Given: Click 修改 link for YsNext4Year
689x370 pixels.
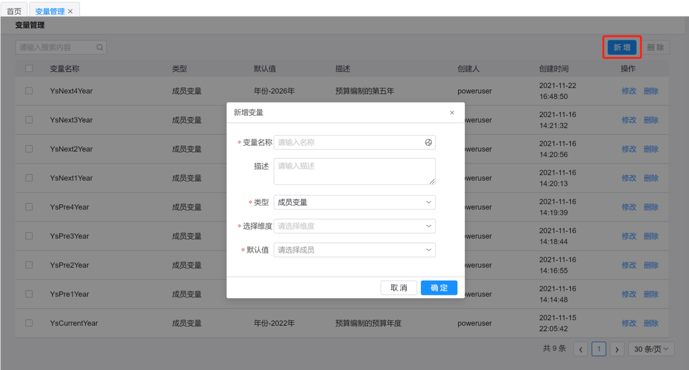Looking at the screenshot, I should [629, 91].
